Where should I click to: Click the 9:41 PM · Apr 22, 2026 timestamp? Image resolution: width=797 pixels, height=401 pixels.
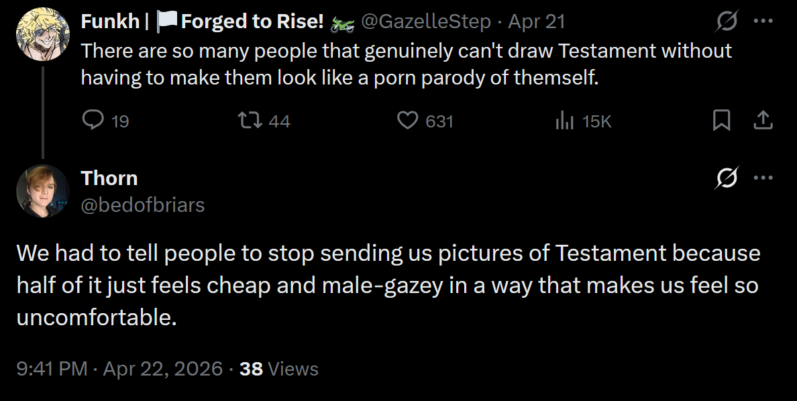[x=119, y=369]
